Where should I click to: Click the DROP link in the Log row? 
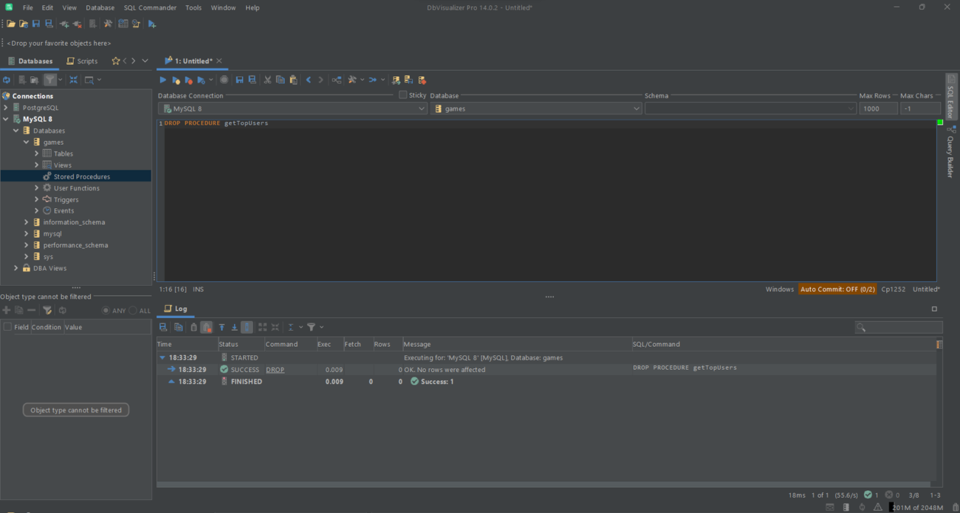273,369
